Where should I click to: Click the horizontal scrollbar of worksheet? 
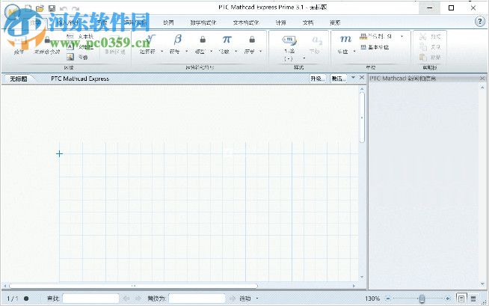click(x=134, y=285)
